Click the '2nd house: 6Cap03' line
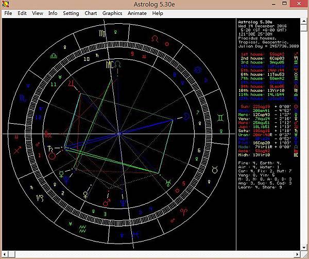 click(x=269, y=58)
